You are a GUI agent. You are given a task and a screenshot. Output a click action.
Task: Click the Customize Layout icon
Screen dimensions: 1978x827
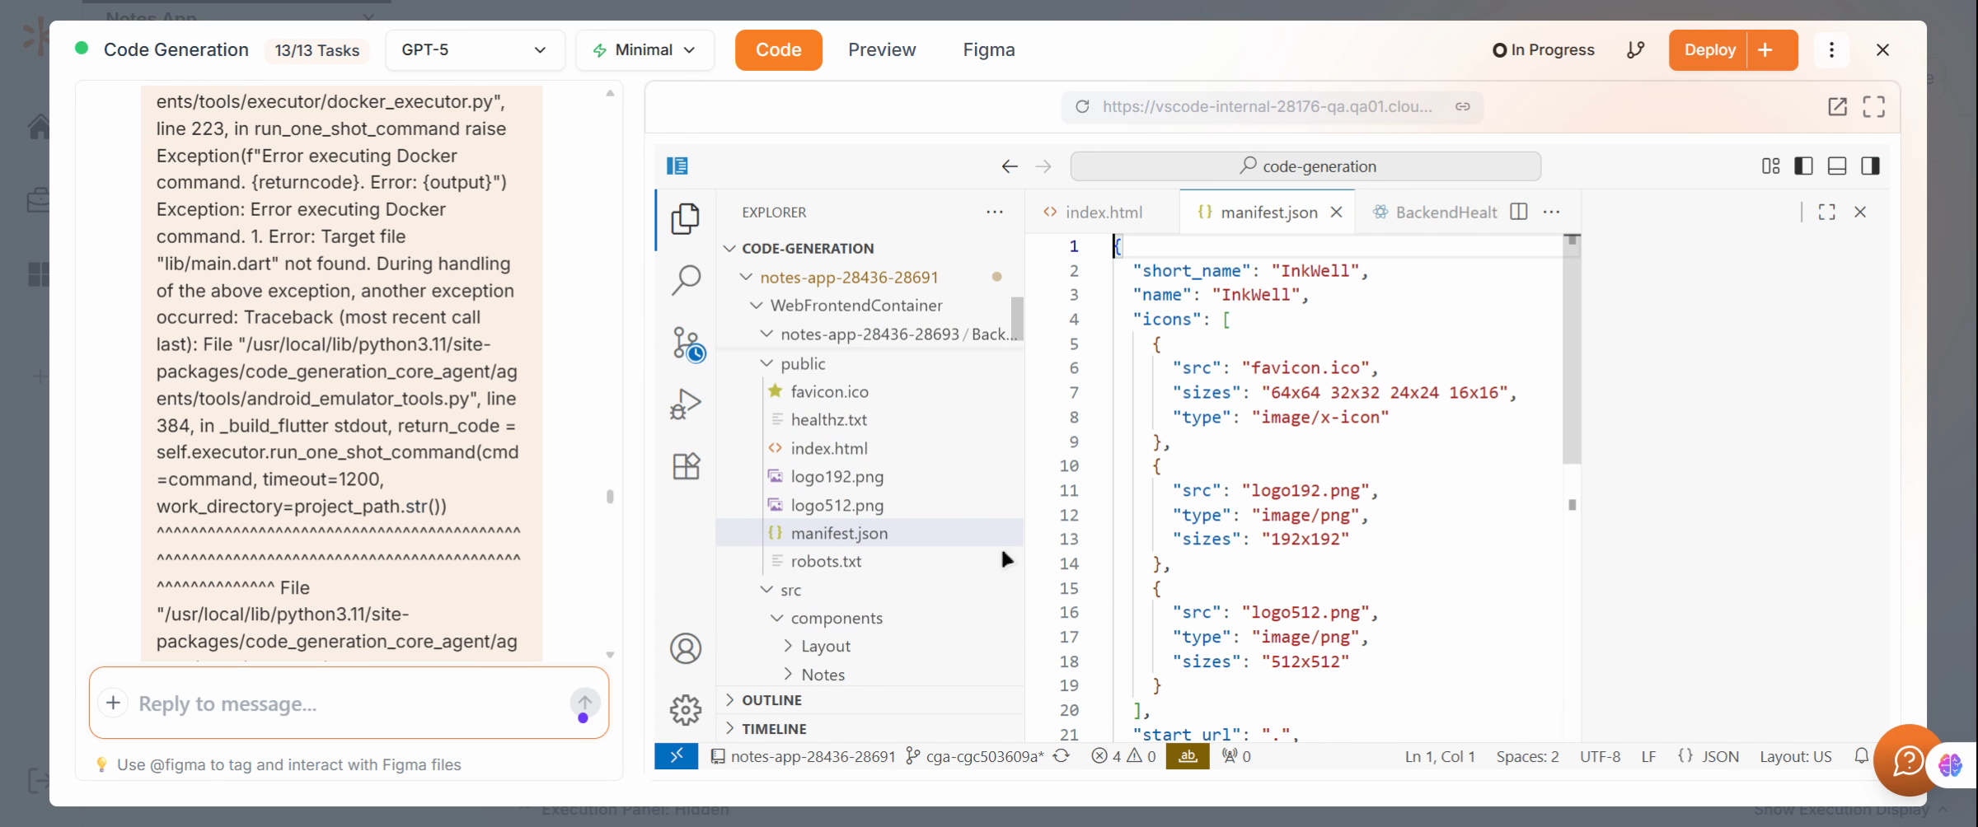point(1770,166)
